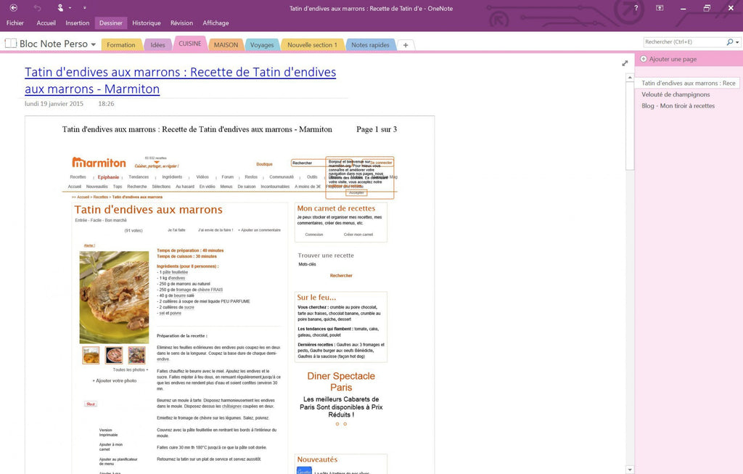
Task: Click the Nouveautés heading in the printout
Action: (317, 459)
